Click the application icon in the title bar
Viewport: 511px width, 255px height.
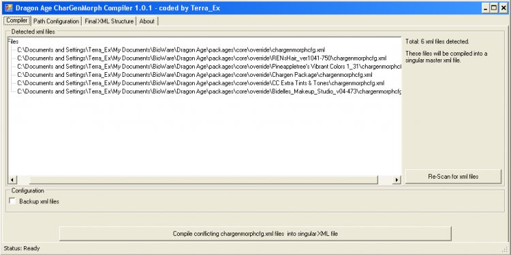8,7
